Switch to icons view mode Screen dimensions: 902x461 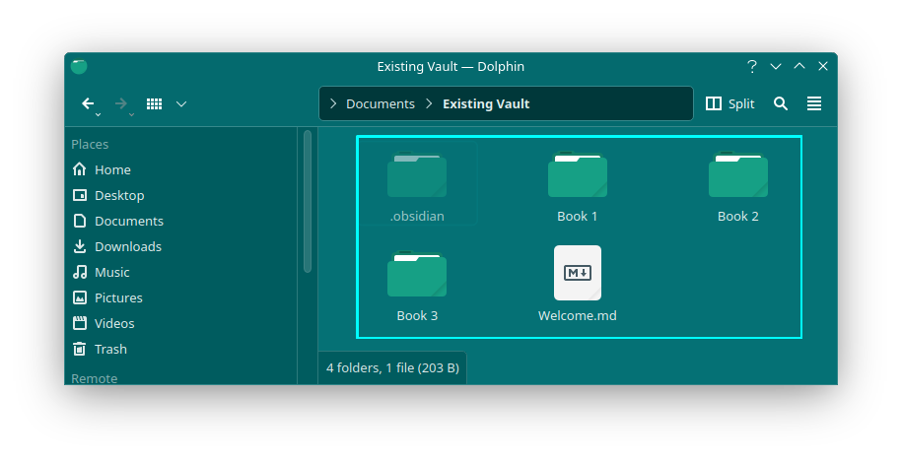pyautogui.click(x=154, y=103)
